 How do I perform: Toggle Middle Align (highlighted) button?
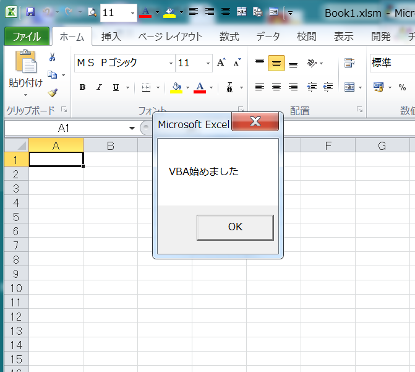coord(276,63)
